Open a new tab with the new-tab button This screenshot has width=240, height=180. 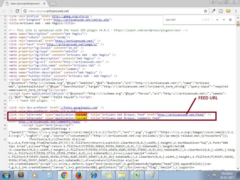tap(53, 4)
